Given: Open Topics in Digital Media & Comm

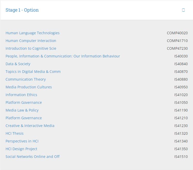Looking at the screenshot, I should (x=33, y=72).
